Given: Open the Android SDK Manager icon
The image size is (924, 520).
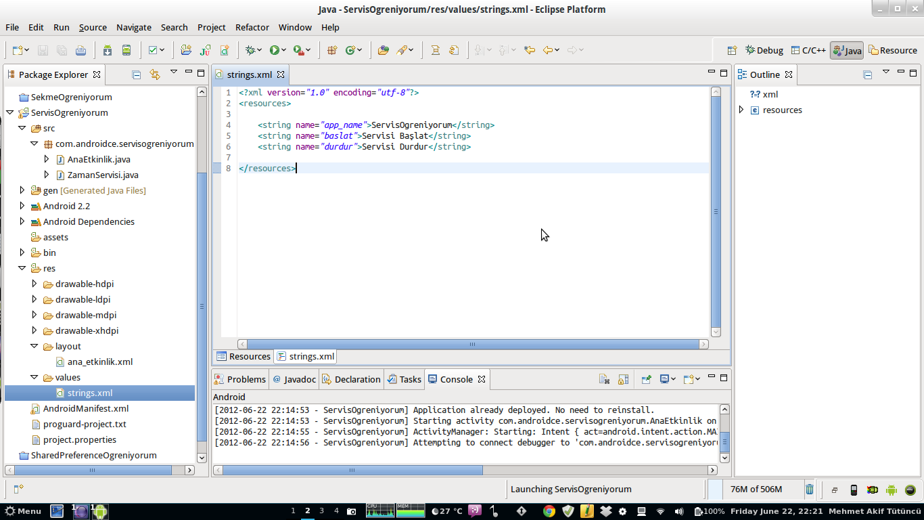Looking at the screenshot, I should pyautogui.click(x=108, y=50).
